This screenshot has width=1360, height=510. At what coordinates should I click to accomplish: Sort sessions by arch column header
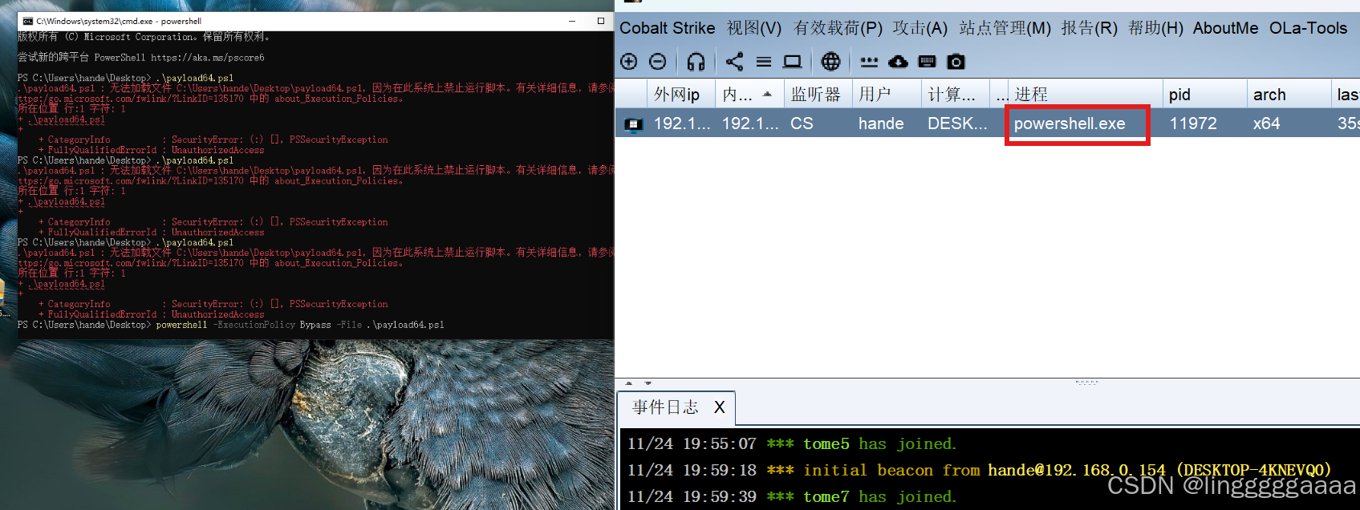[x=1289, y=95]
